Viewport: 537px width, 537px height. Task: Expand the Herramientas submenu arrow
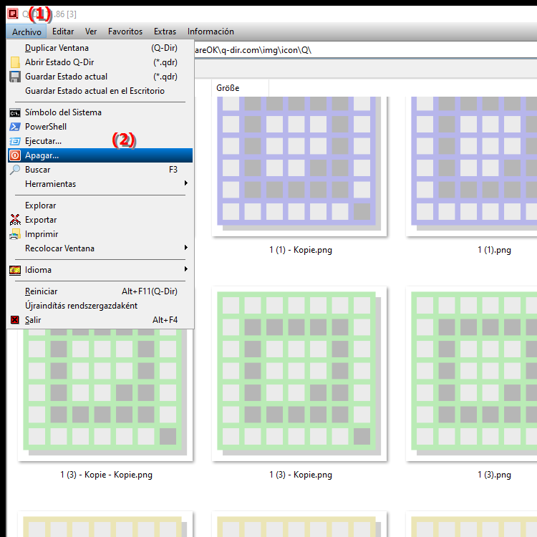point(186,183)
